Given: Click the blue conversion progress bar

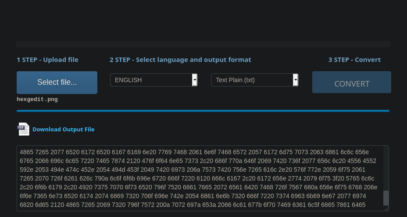Looking at the screenshot, I should 203,111.
